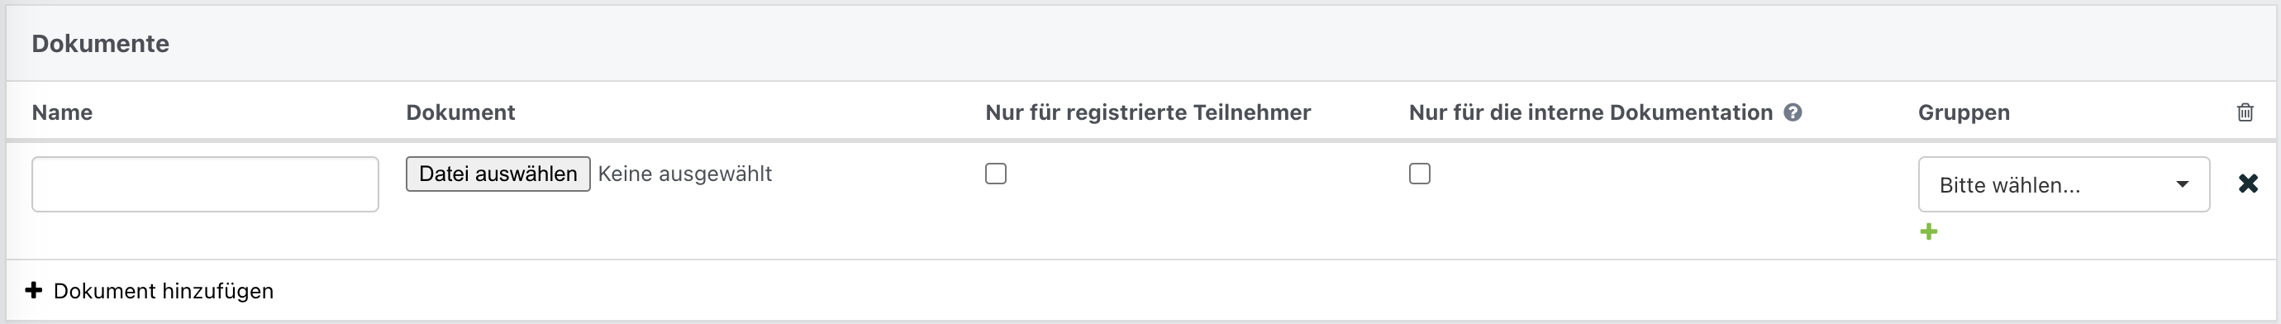Click 'Nur für registrierte Teilnehmer' column label
The image size is (2281, 324).
tap(1148, 112)
